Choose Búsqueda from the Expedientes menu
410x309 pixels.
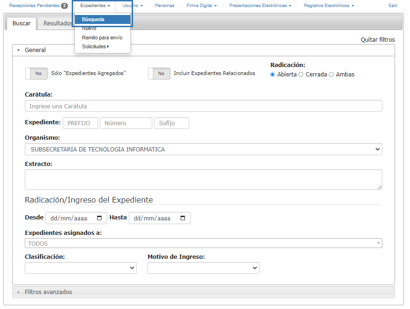click(x=93, y=20)
